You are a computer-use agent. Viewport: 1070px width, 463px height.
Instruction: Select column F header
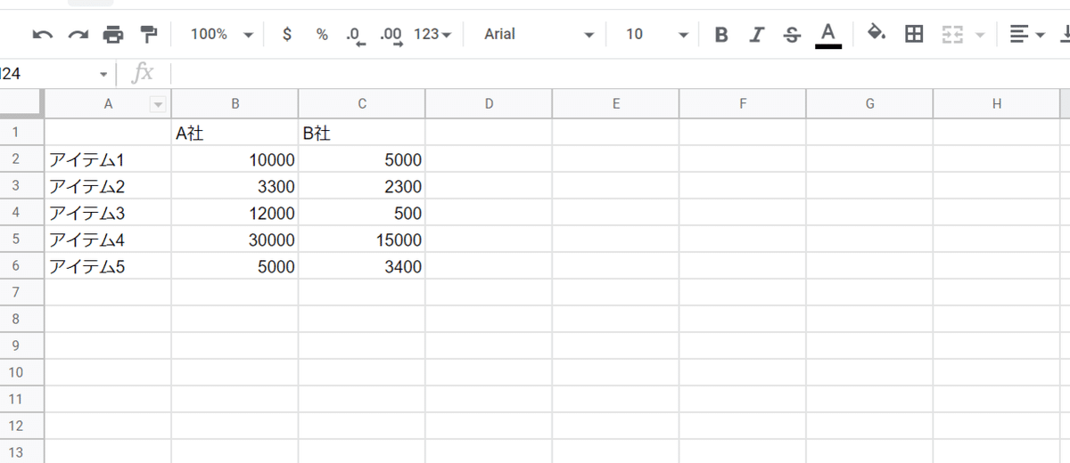coord(743,104)
